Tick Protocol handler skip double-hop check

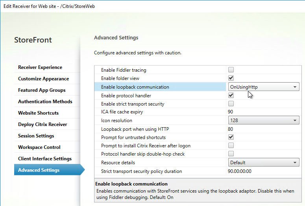[x=231, y=154]
